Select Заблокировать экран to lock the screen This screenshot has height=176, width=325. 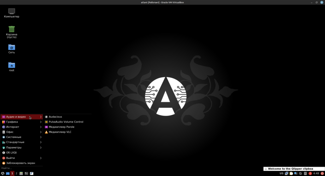point(21,163)
